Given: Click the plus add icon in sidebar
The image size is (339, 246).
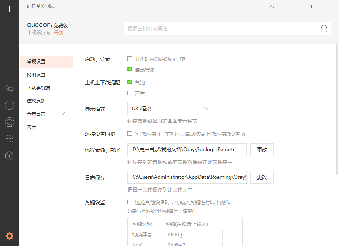Looking at the screenshot, I should pyautogui.click(x=9, y=9).
